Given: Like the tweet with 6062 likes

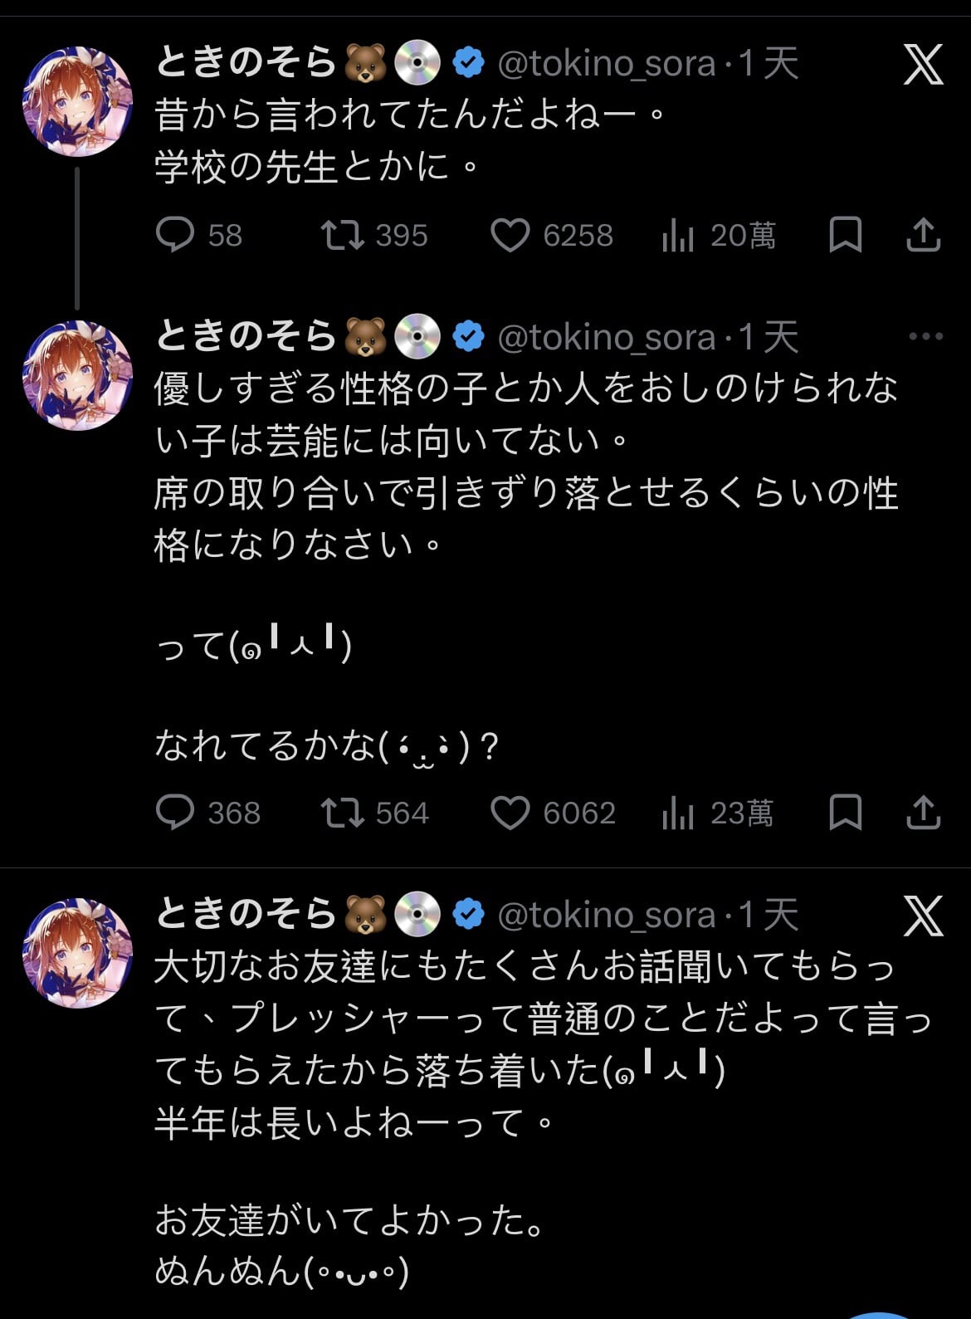Looking at the screenshot, I should (x=510, y=813).
